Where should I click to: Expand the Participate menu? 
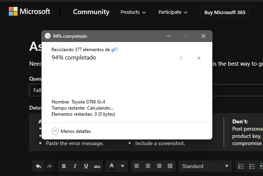[x=173, y=12]
